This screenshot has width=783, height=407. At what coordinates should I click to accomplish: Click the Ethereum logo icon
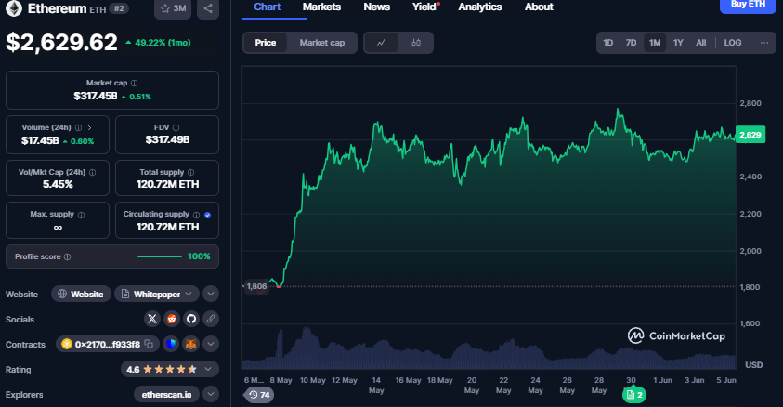14,8
